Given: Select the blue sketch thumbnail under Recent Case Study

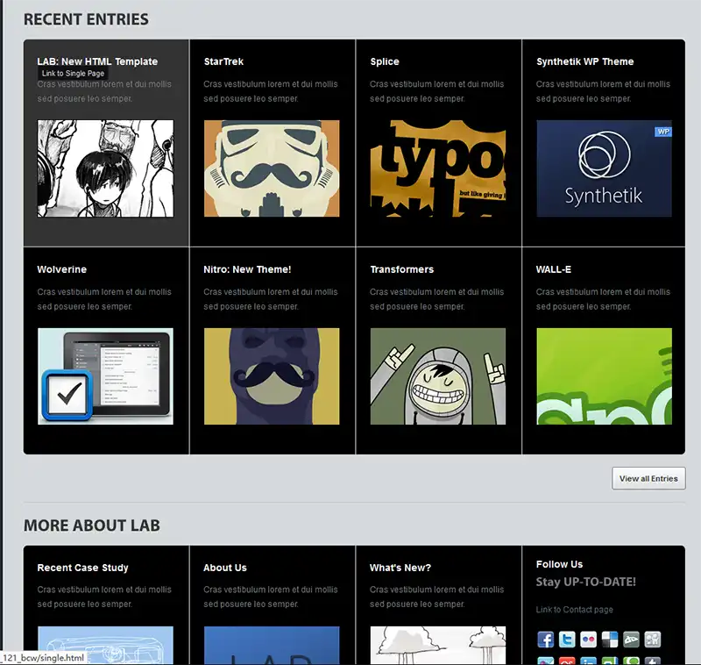Looking at the screenshot, I should point(105,645).
